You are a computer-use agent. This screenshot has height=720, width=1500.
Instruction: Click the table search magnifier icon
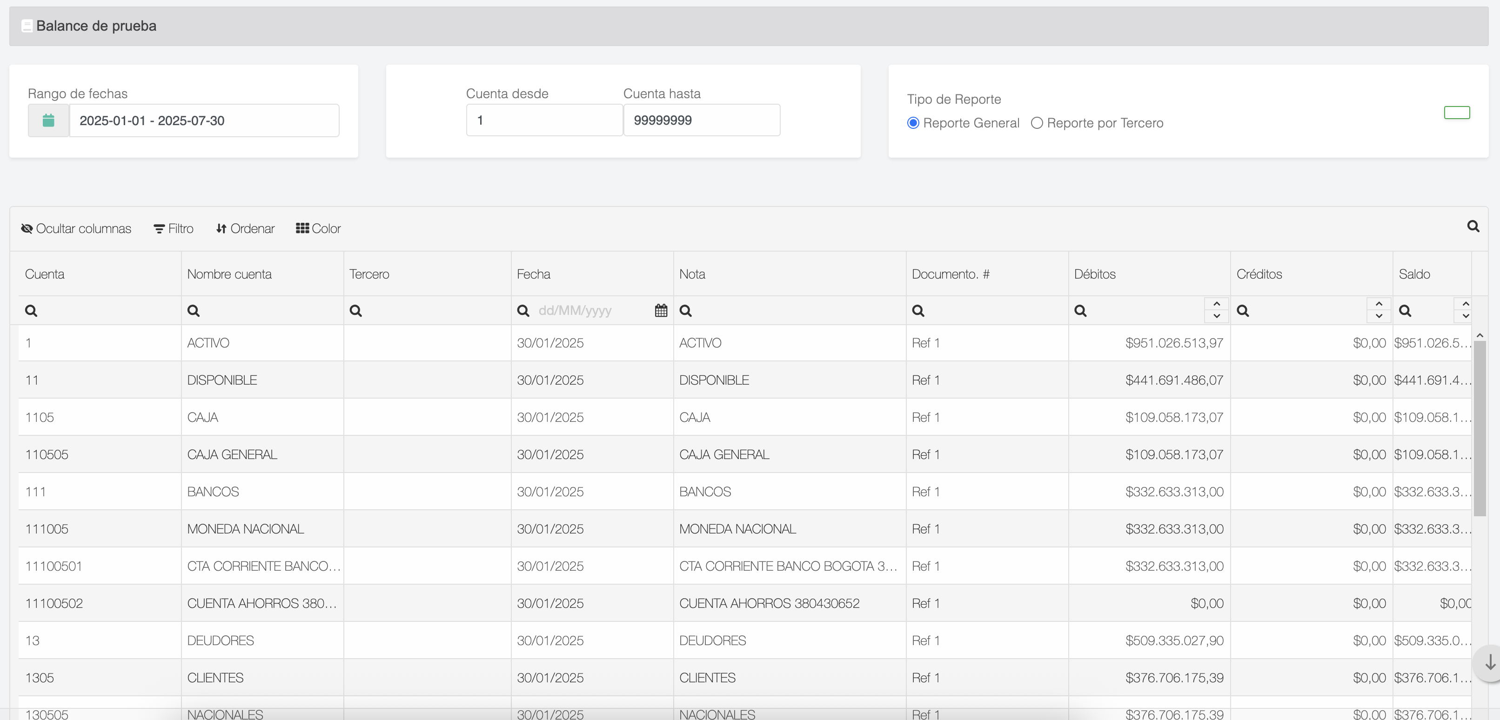tap(1473, 227)
